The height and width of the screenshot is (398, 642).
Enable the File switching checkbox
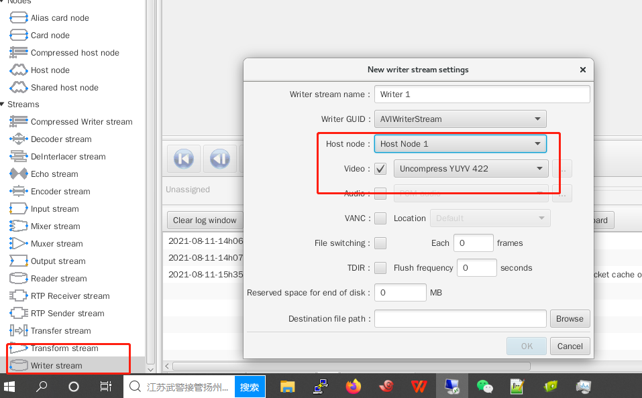(380, 243)
